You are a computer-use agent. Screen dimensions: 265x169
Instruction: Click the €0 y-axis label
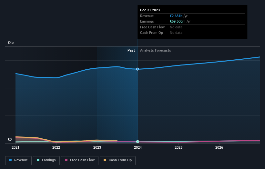pos(10,139)
